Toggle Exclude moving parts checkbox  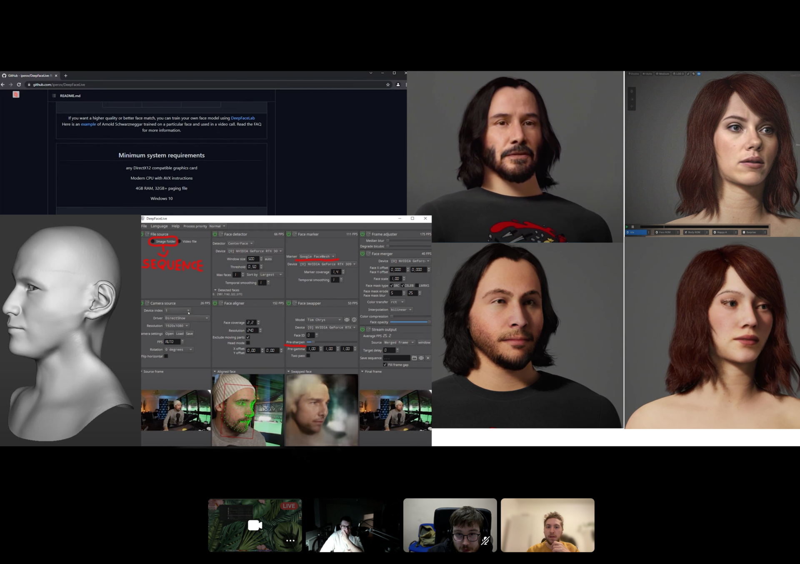[248, 337]
